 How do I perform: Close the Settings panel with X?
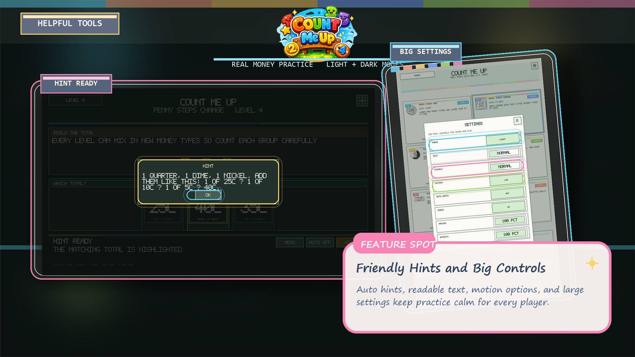click(x=517, y=121)
